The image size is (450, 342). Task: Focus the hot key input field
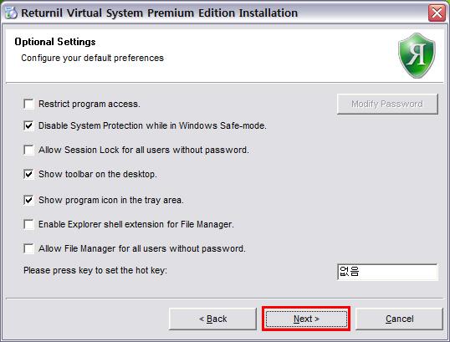[387, 272]
